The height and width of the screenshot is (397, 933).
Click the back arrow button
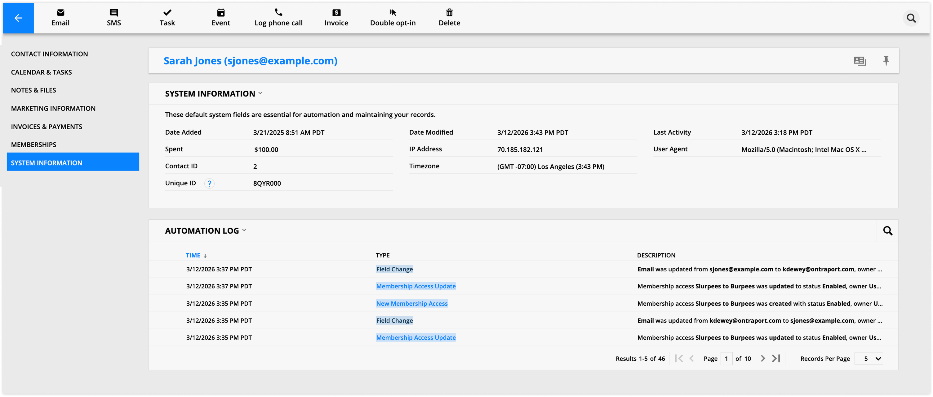[x=18, y=18]
